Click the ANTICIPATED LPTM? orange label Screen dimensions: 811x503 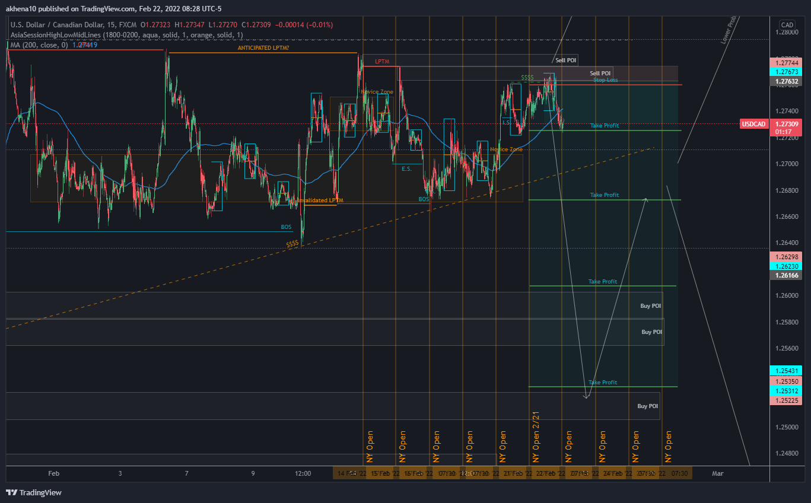(x=263, y=47)
